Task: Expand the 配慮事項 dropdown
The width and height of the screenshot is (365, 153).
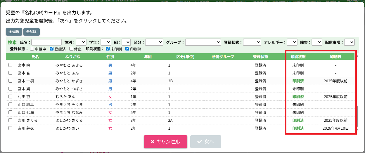Action: coord(349,42)
